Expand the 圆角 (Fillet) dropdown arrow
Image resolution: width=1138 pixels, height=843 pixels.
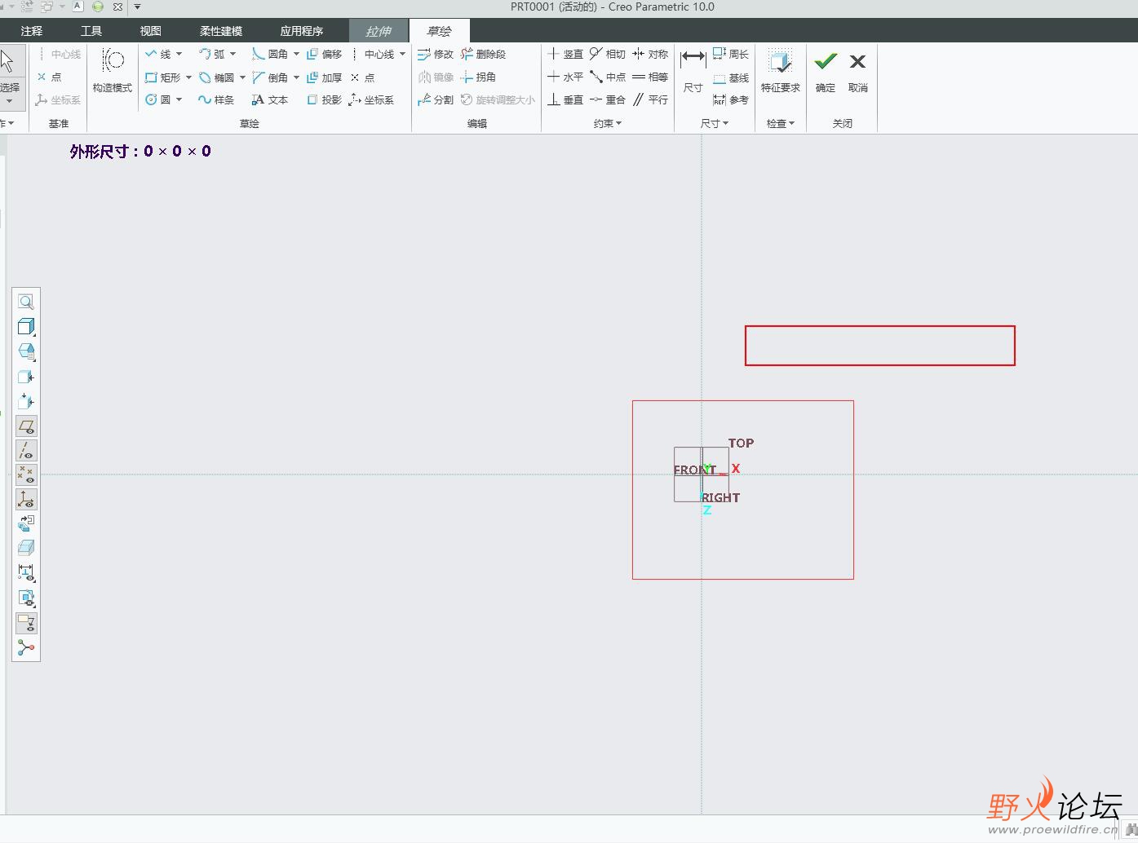click(x=296, y=54)
